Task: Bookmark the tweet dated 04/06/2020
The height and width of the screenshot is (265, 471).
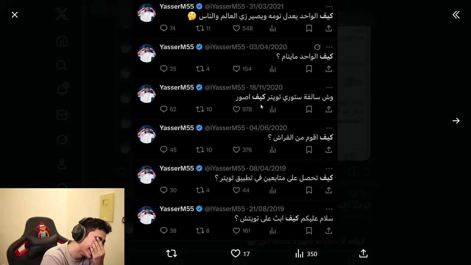Action: point(309,150)
